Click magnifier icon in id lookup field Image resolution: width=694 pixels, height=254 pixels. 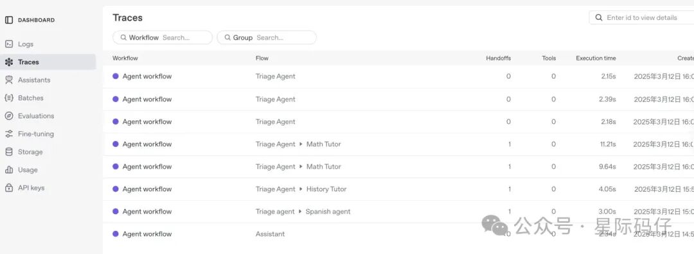(x=599, y=18)
